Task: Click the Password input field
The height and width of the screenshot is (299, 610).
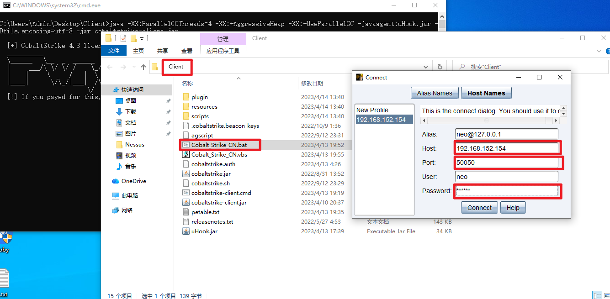Action: 507,191
